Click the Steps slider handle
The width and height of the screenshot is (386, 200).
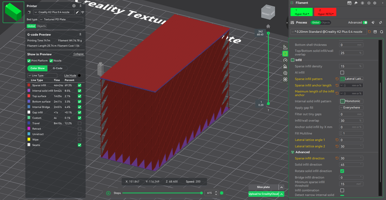point(201,193)
